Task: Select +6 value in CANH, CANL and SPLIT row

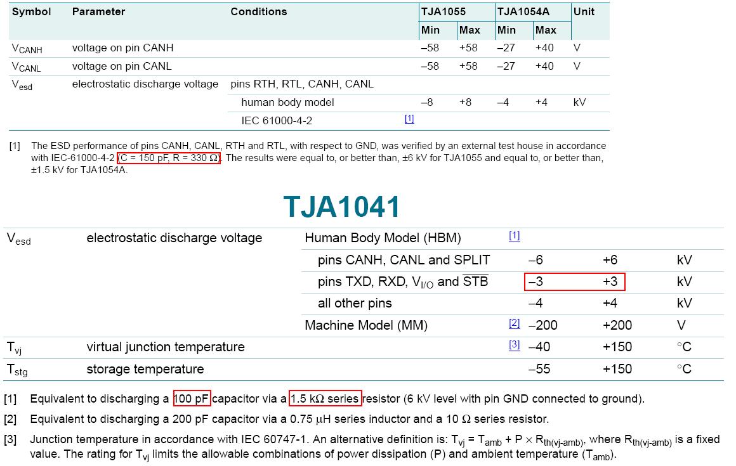Action: (610, 260)
